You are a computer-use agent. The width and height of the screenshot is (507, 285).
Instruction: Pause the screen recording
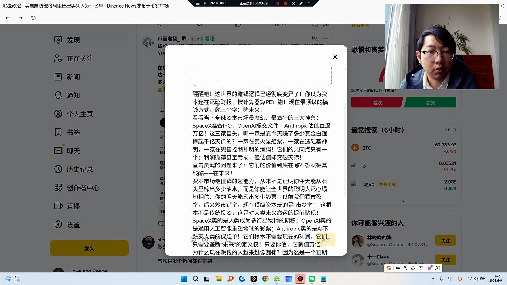[x=278, y=3]
